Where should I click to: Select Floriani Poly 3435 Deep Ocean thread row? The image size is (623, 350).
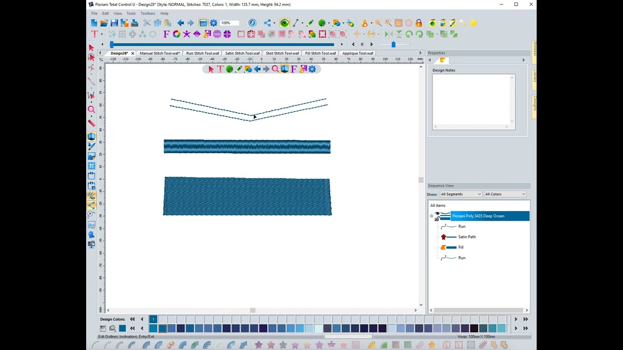[x=490, y=216]
